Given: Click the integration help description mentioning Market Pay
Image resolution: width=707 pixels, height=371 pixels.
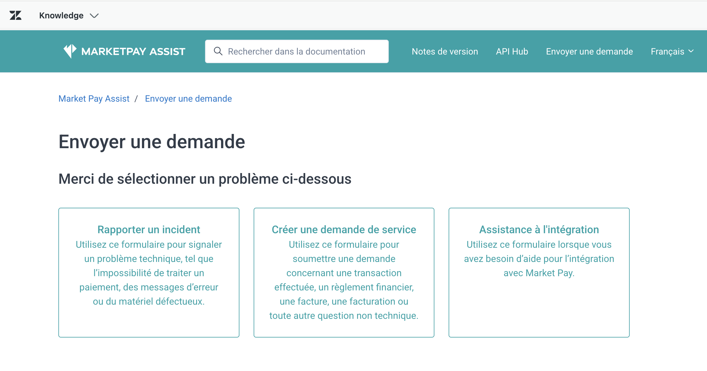Looking at the screenshot, I should (539, 259).
